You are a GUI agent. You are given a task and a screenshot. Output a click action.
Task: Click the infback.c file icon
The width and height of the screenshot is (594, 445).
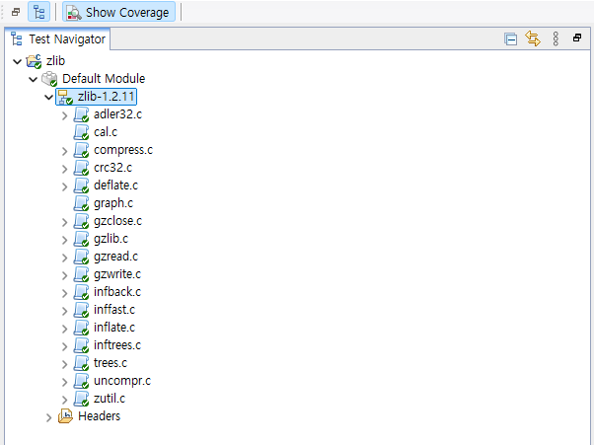(x=82, y=293)
